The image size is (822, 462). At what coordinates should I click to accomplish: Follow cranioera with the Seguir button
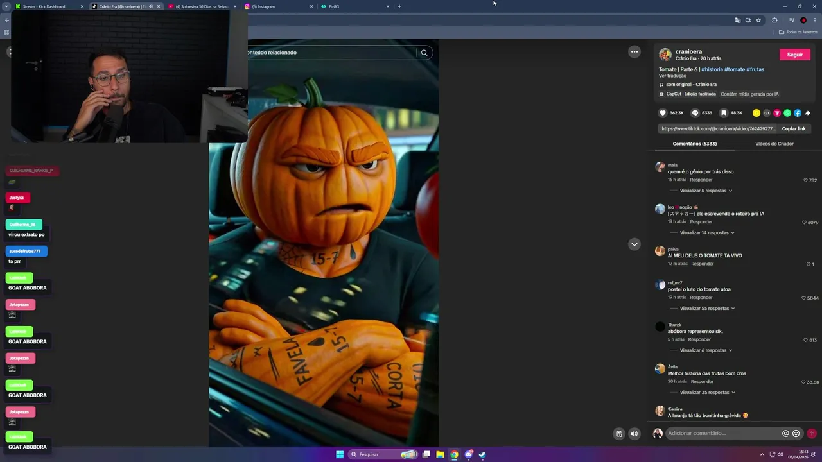(x=795, y=55)
